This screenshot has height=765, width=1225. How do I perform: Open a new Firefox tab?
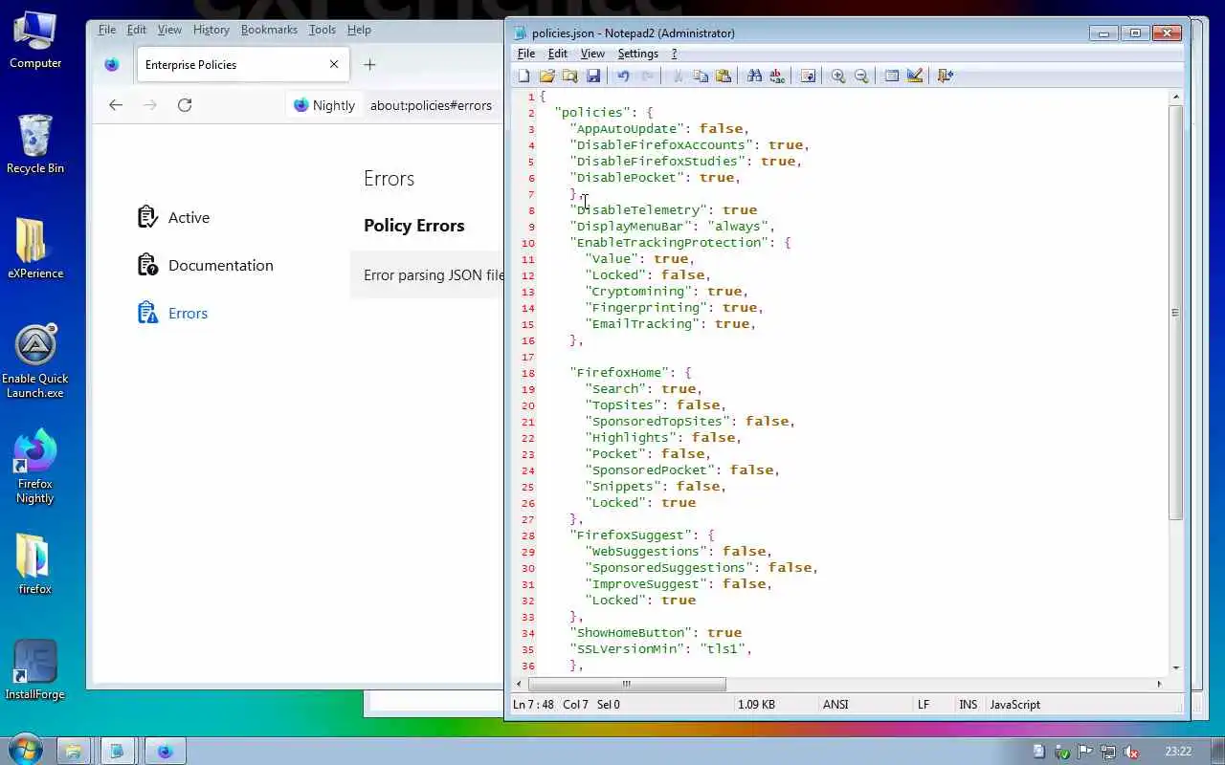point(369,64)
